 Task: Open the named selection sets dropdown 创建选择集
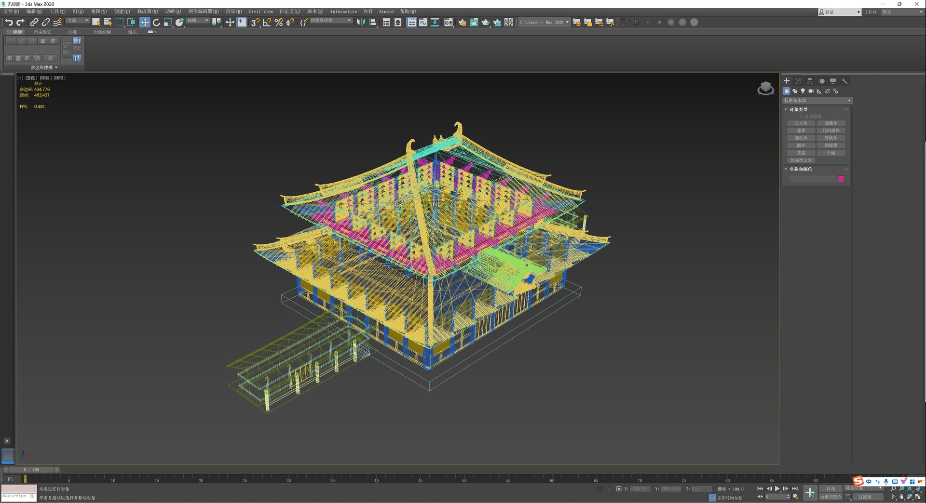(x=331, y=21)
